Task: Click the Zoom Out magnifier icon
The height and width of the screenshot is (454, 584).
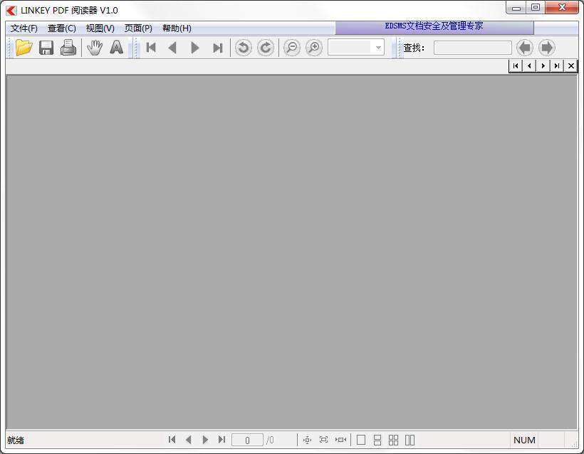Action: (291, 48)
